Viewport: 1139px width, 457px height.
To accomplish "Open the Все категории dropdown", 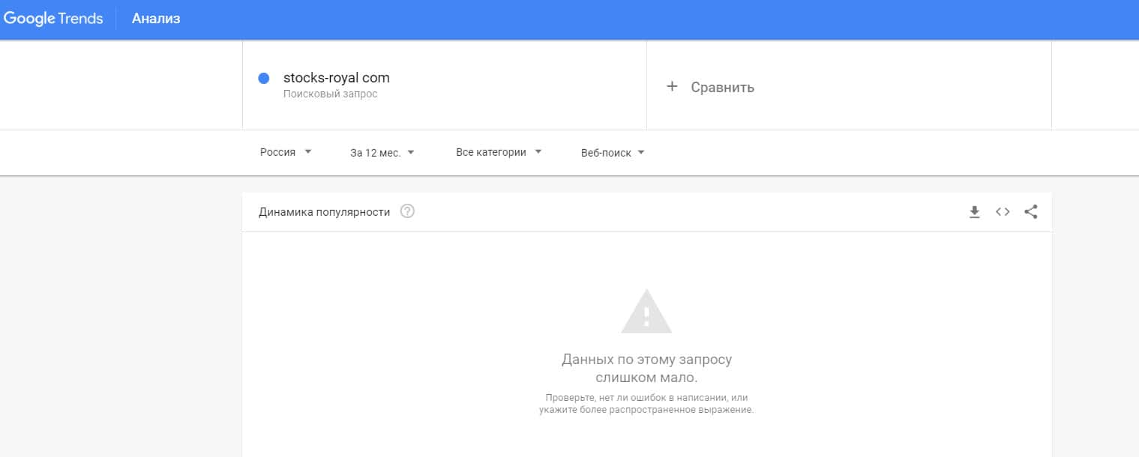I will (x=499, y=152).
